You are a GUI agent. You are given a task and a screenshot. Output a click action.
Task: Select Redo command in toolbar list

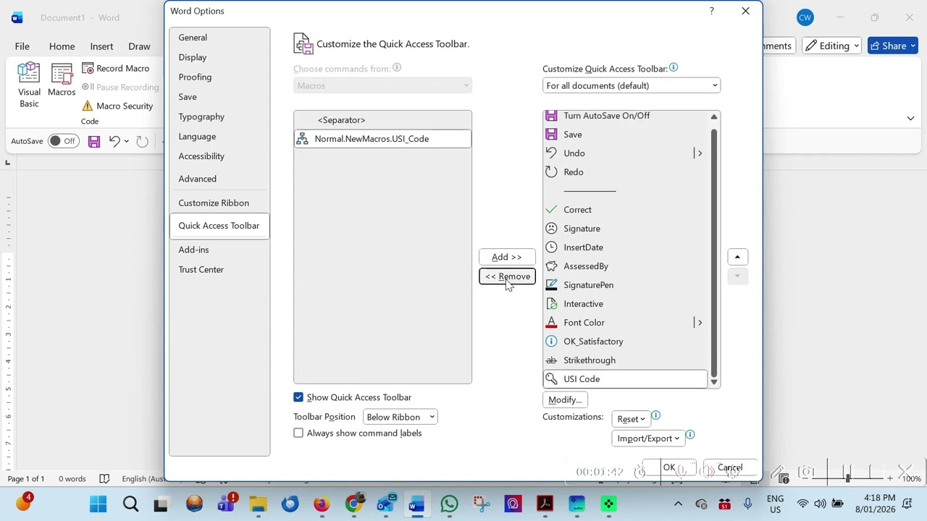pos(624,172)
